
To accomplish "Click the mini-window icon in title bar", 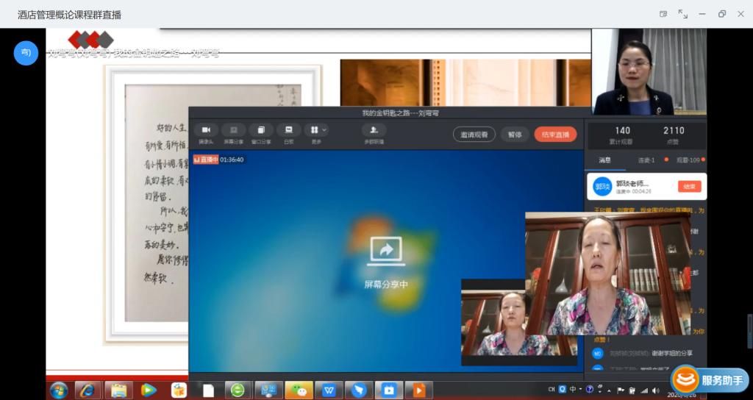I will point(663,14).
